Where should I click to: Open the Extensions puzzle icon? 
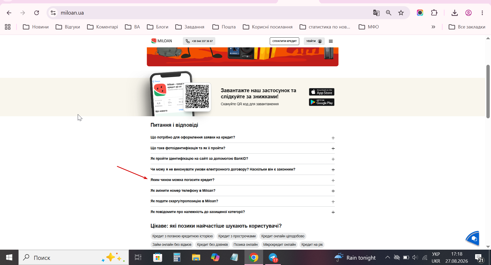pyautogui.click(x=434, y=13)
